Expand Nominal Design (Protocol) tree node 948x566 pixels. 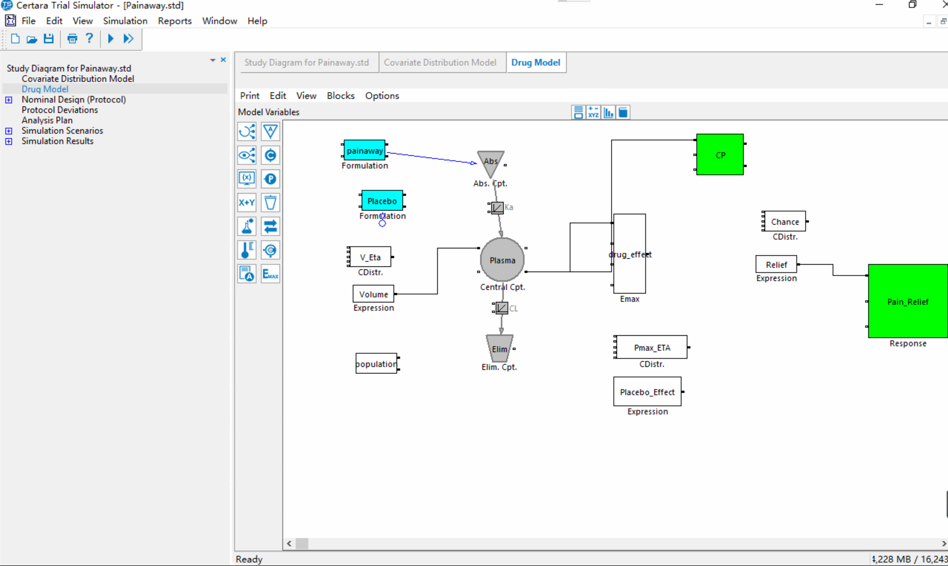click(x=9, y=100)
